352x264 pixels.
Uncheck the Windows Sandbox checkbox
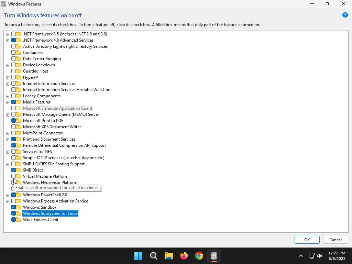(x=13, y=207)
